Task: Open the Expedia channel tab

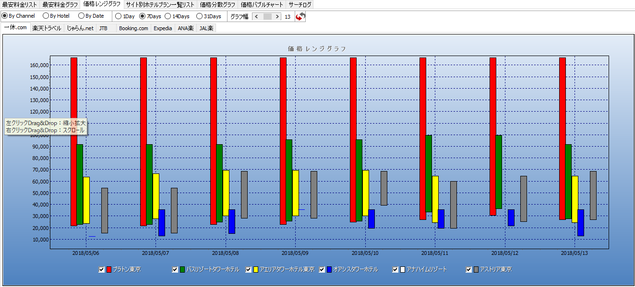Action: pyautogui.click(x=163, y=28)
